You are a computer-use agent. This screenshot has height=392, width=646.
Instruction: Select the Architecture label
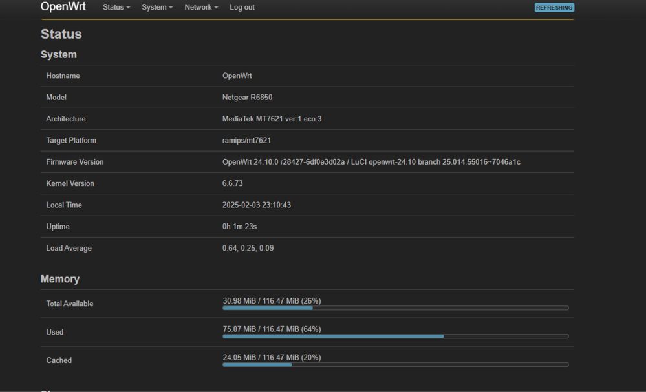coord(66,119)
